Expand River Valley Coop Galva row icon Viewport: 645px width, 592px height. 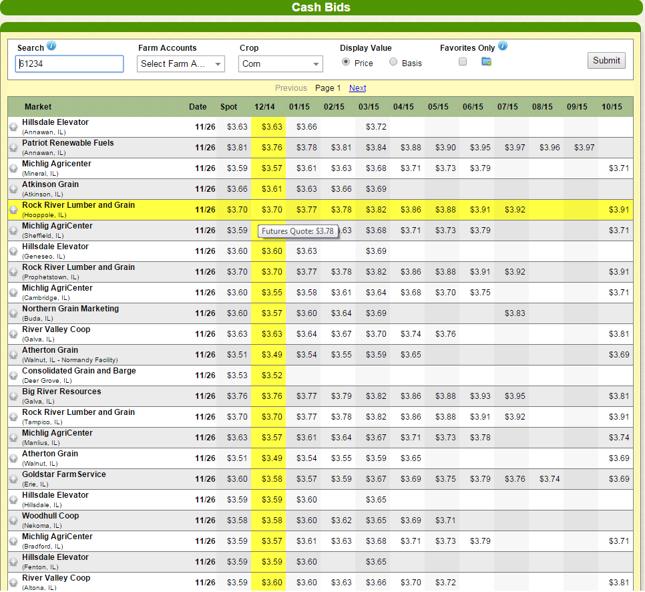pyautogui.click(x=13, y=334)
